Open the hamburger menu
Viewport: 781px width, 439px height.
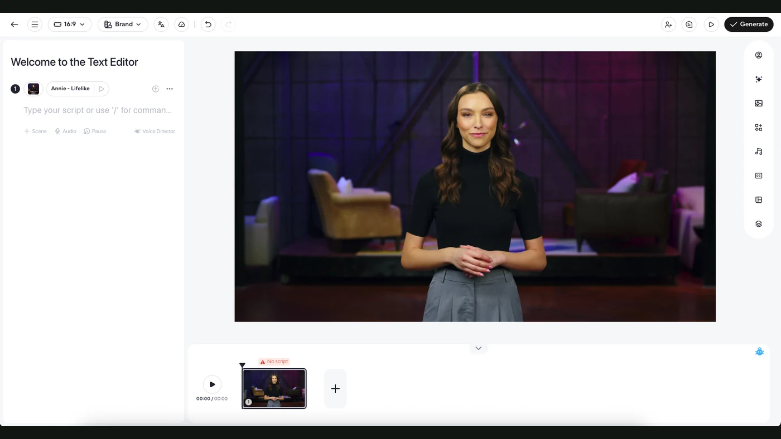pyautogui.click(x=35, y=25)
